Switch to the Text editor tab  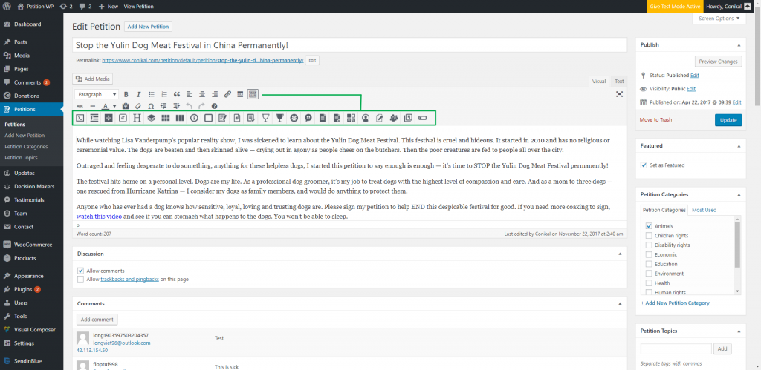[x=619, y=81]
